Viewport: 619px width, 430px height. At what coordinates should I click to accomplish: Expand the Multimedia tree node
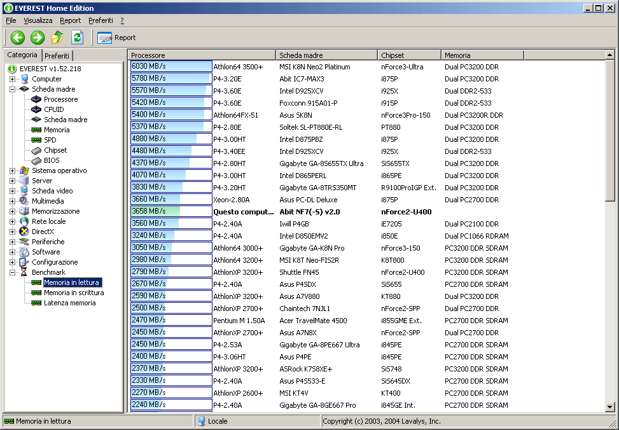[x=12, y=201]
